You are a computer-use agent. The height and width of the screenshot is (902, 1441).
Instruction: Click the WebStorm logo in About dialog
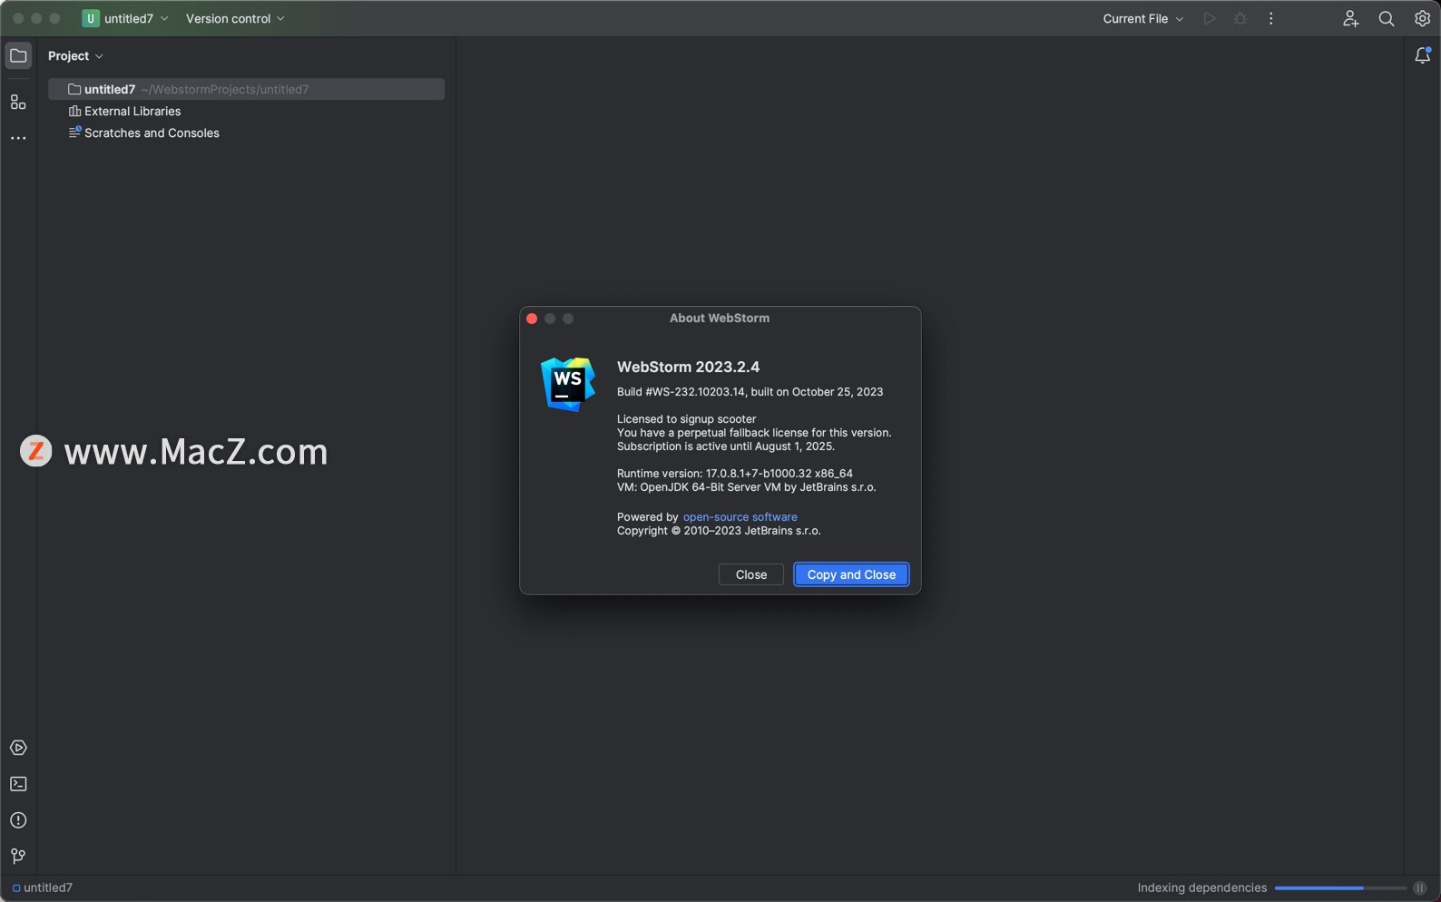tap(568, 384)
